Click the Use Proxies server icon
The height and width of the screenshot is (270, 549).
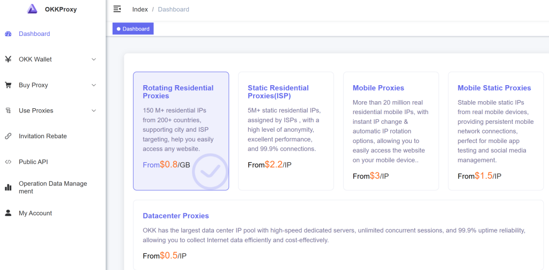[8, 111]
